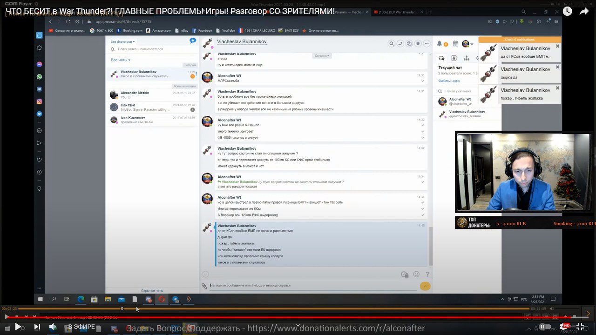Image resolution: width=596 pixels, height=335 pixels.
Task: Open WhatsApp from the browser sidebar
Action: point(39,77)
